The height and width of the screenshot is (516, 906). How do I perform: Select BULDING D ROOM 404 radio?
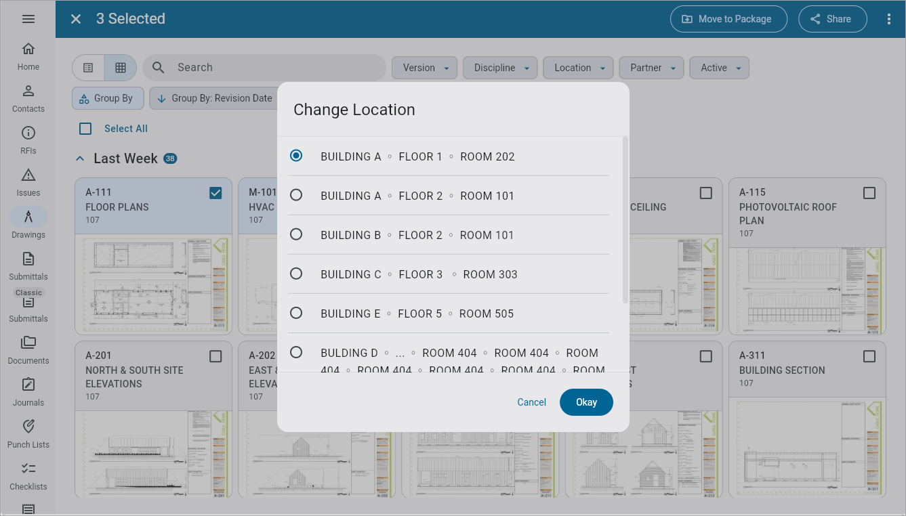[x=296, y=352]
